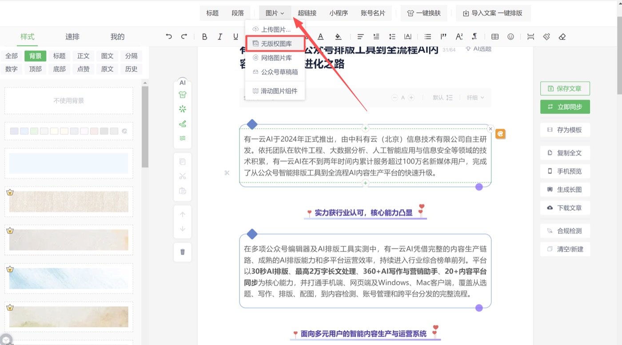Toggle Underline formatting
Viewport: 622px width, 345px height.
(235, 37)
